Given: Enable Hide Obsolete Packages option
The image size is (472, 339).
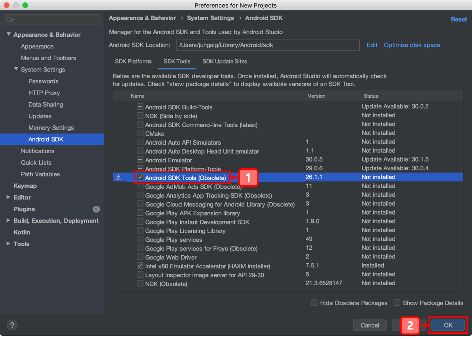Looking at the screenshot, I should point(314,303).
